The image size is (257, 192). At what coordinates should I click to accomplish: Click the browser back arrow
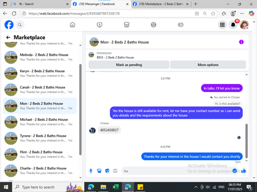click(5, 13)
